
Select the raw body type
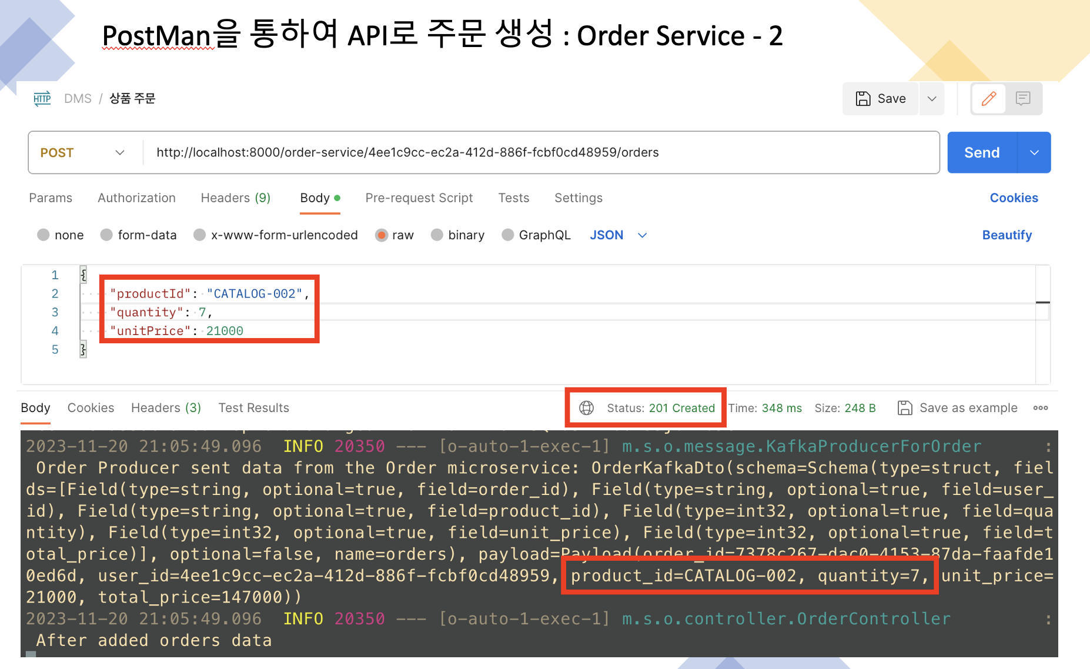tap(382, 235)
